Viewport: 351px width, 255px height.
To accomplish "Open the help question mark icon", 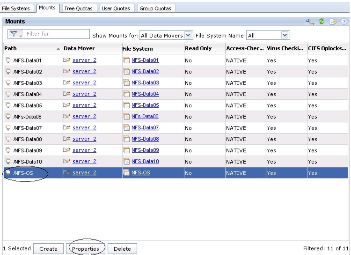I will 344,22.
